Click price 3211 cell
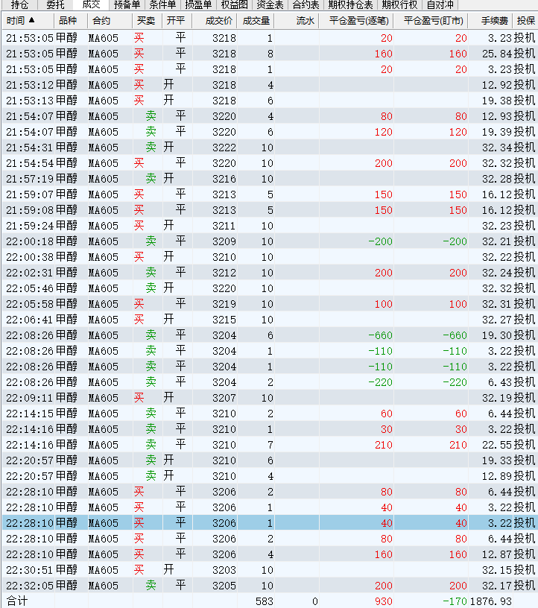 tap(224, 226)
